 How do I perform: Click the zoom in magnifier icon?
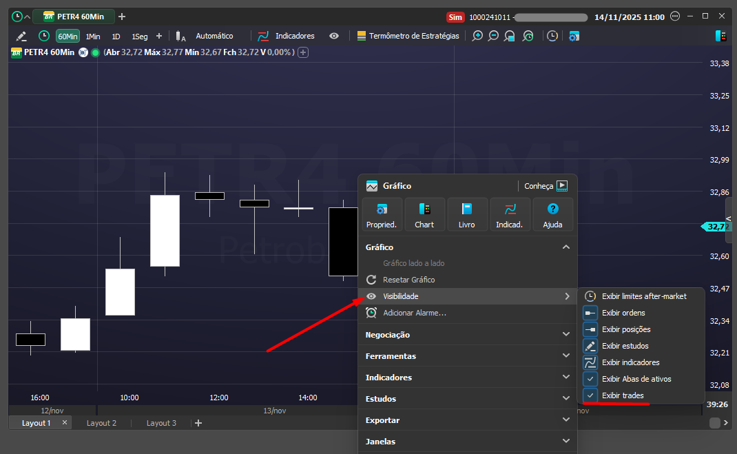point(477,37)
